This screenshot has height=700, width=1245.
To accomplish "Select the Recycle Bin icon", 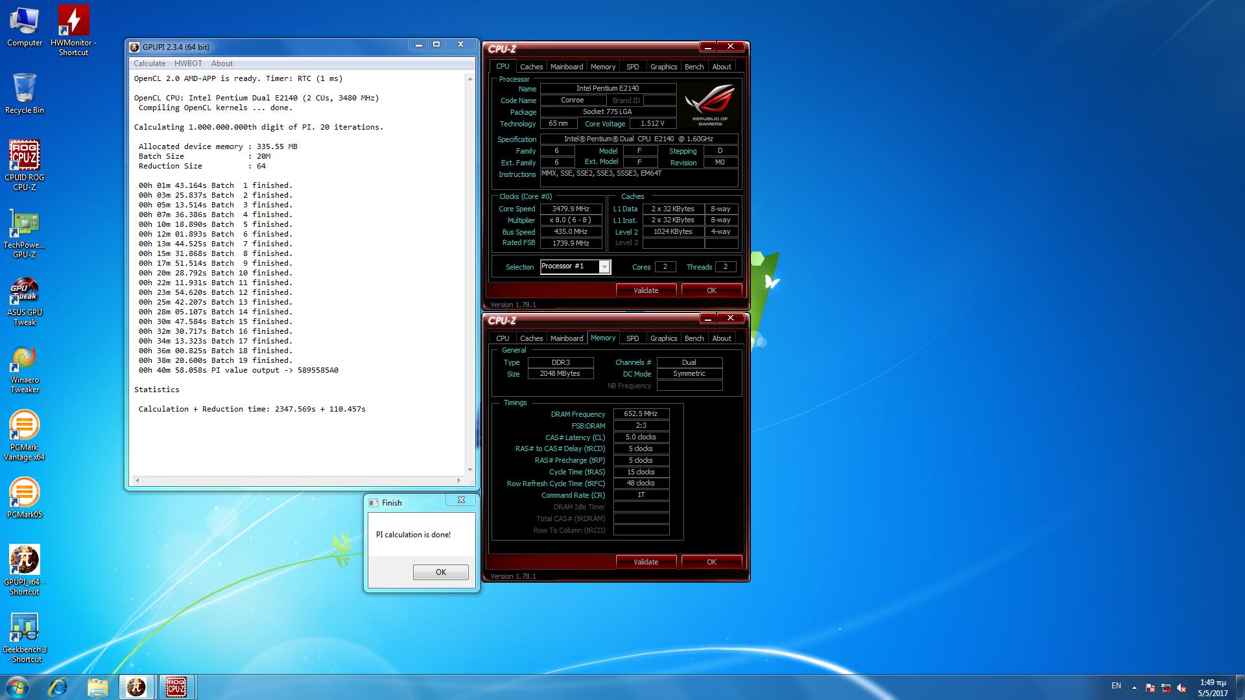I will 25,94.
